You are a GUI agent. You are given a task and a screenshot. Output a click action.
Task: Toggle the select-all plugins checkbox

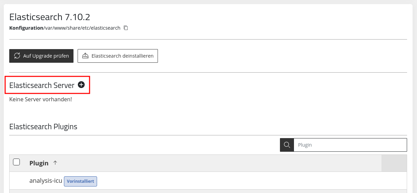click(x=16, y=162)
